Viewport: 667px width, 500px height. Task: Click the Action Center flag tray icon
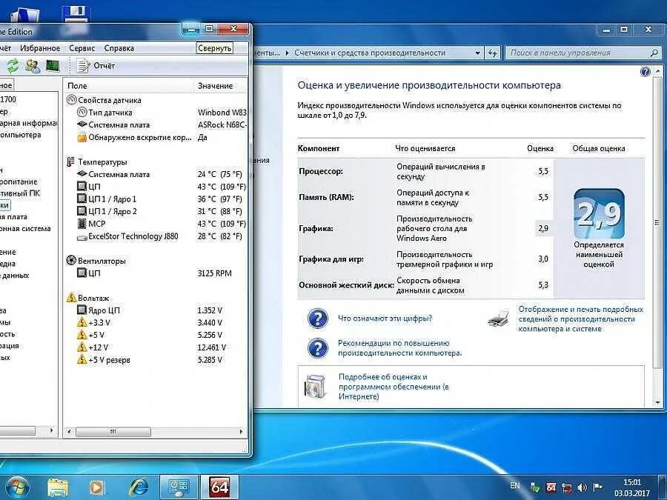click(597, 487)
